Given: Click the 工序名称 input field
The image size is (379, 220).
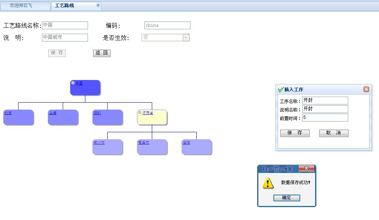Looking at the screenshot, I should tap(325, 100).
